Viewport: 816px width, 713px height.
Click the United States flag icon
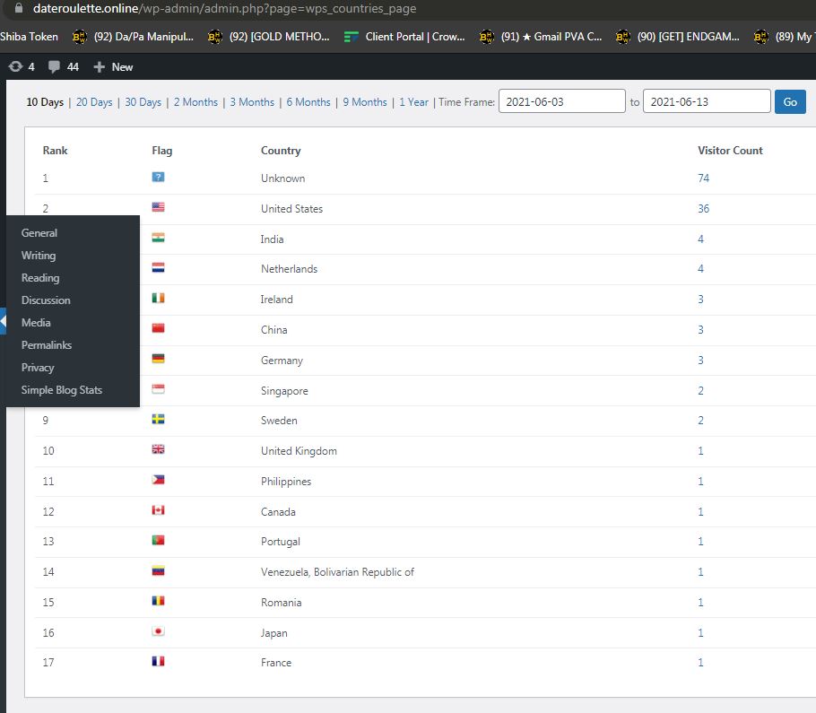click(159, 207)
